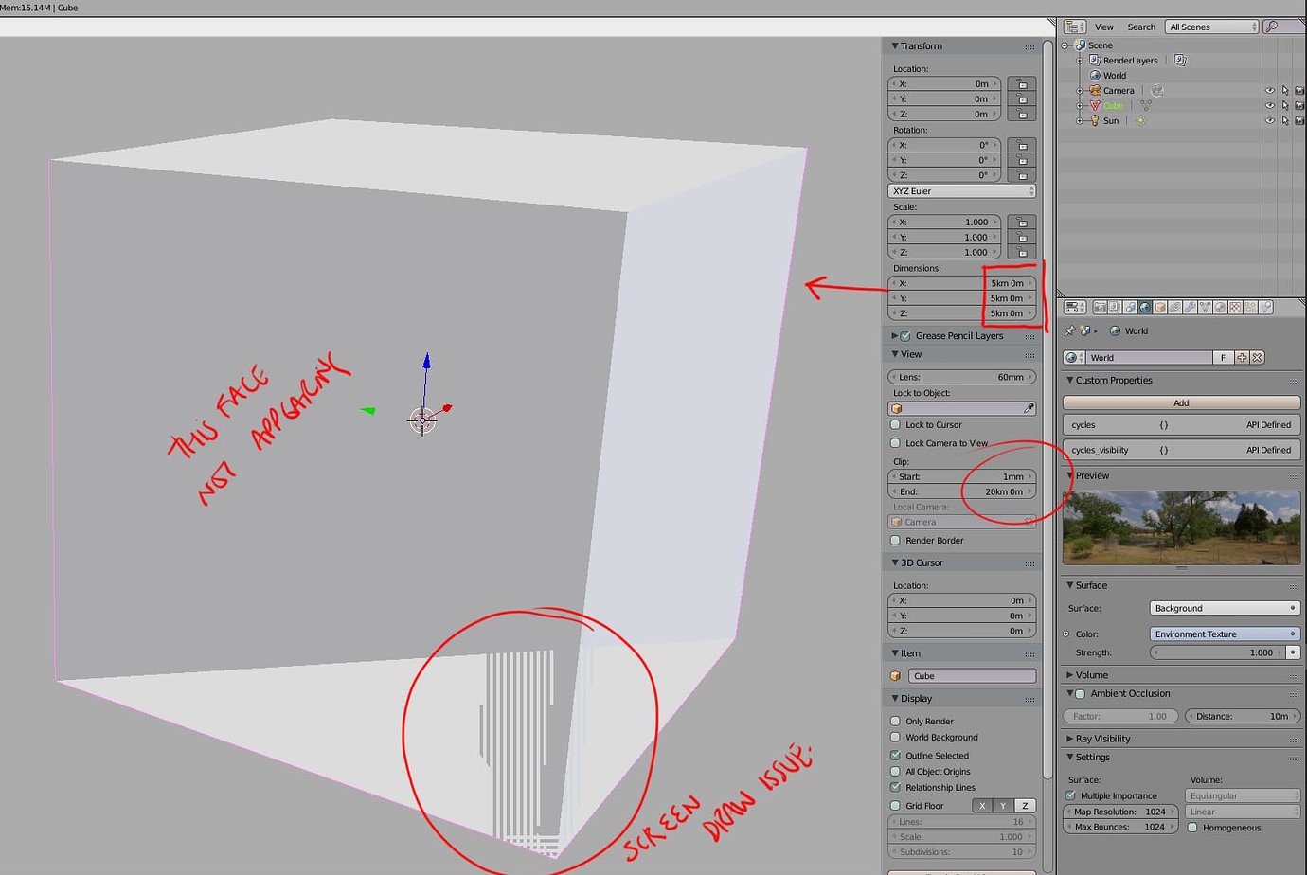Toggle visibility of the Sun object
Viewport: 1307px width, 875px height.
click(x=1269, y=120)
